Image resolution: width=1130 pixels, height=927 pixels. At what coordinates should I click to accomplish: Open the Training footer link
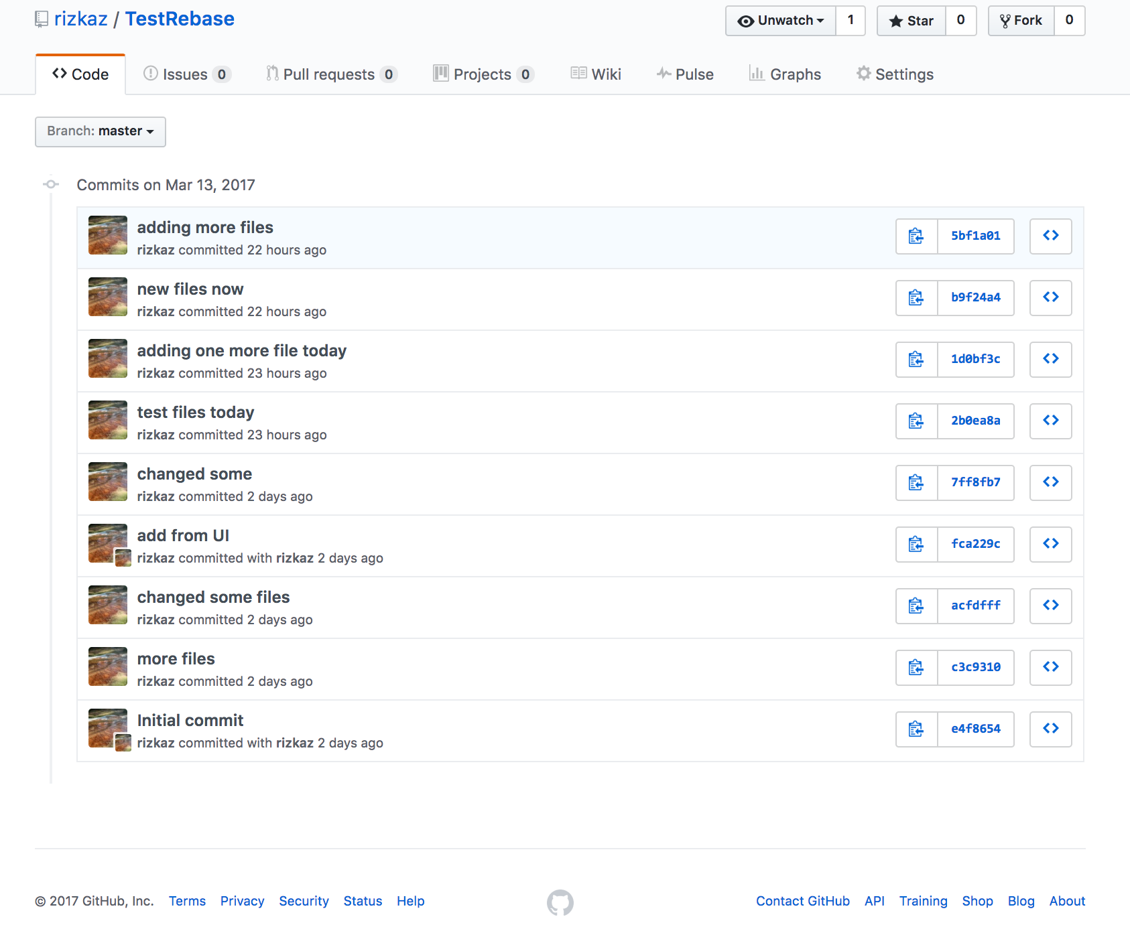point(923,902)
